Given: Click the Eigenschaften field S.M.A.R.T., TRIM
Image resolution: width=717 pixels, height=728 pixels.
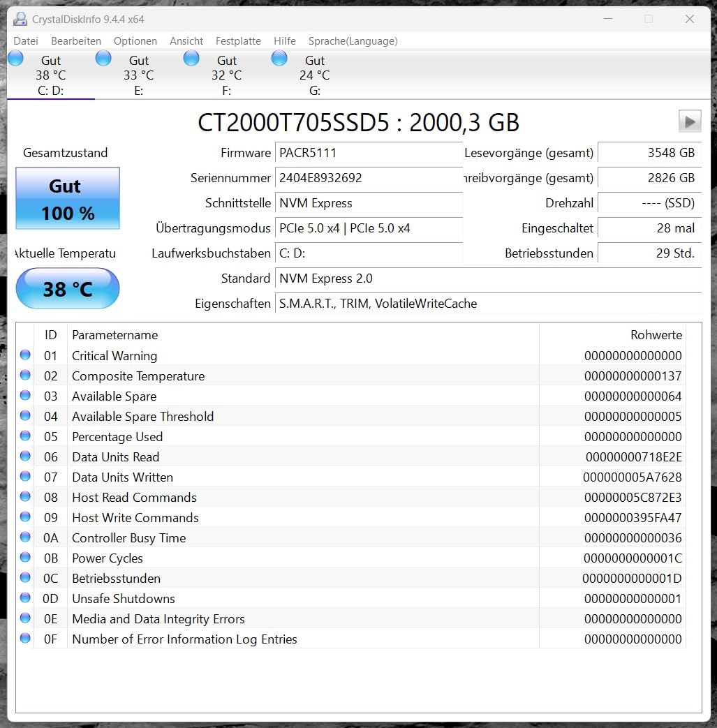Looking at the screenshot, I should point(488,303).
